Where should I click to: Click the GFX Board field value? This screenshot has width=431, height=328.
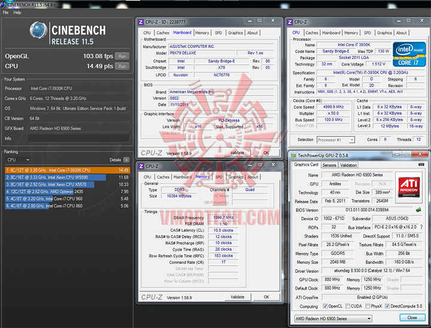click(x=78, y=128)
